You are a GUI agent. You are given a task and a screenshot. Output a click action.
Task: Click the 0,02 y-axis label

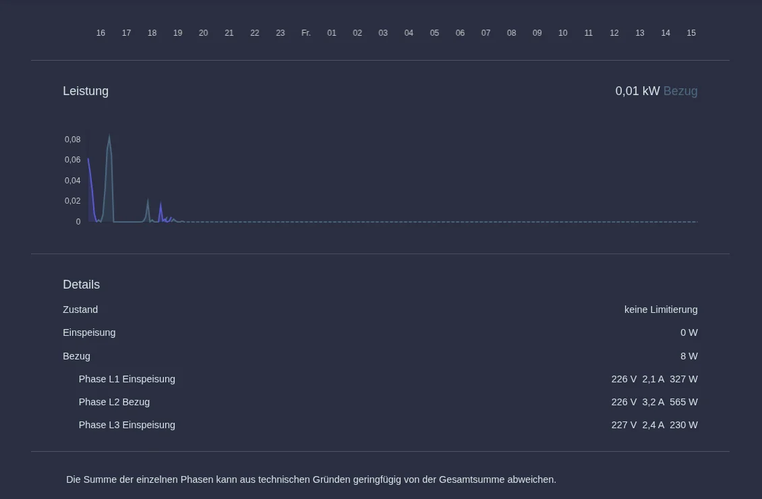pos(72,201)
